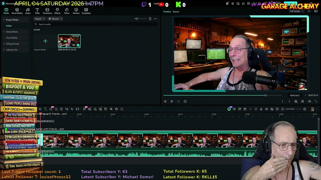Toggle the preview volume icon
Viewport: 321px width, 180px height.
(309, 101)
